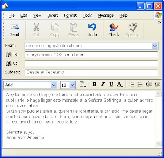Toggle italic formatting
The width and height of the screenshot is (164, 158).
(x=103, y=85)
